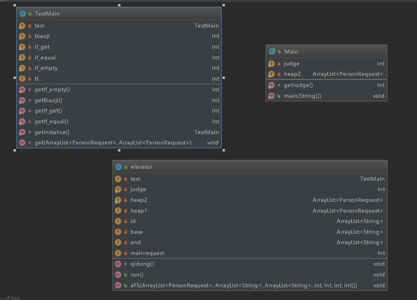
Task: Click the field icon for base in elevator
Action: pos(118,232)
